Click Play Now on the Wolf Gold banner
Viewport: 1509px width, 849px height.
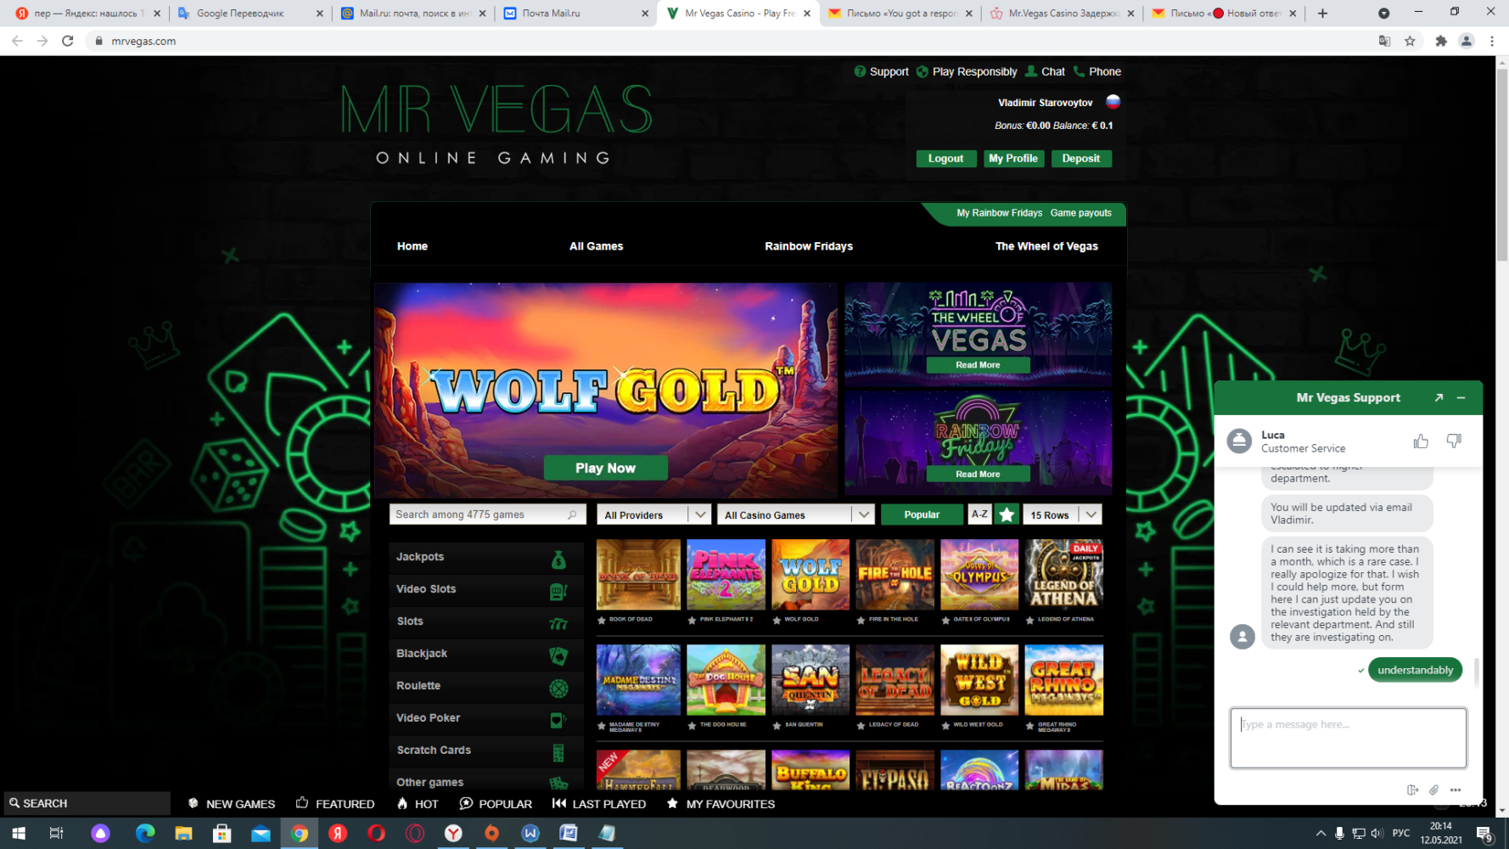(x=605, y=468)
